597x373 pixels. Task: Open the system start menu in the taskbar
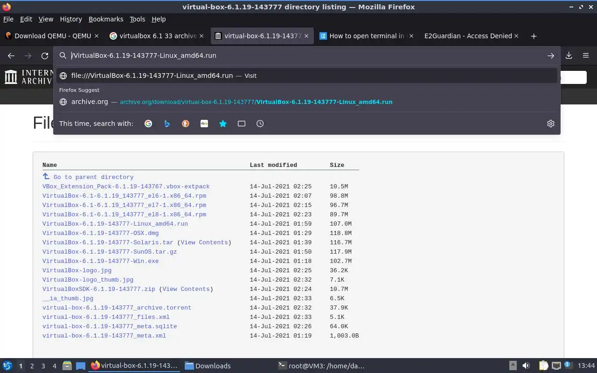pos(7,366)
